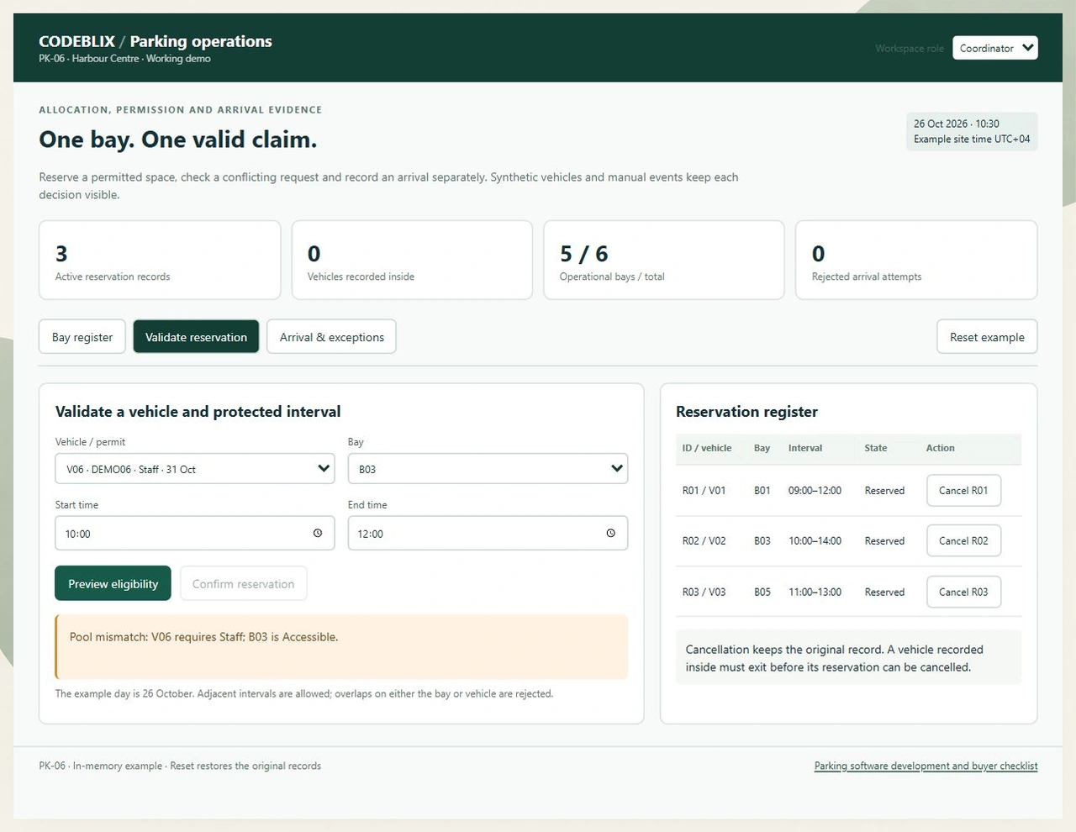Click the 'Operational bays / total' card
Image resolution: width=1076 pixels, height=832 pixels.
click(x=664, y=260)
